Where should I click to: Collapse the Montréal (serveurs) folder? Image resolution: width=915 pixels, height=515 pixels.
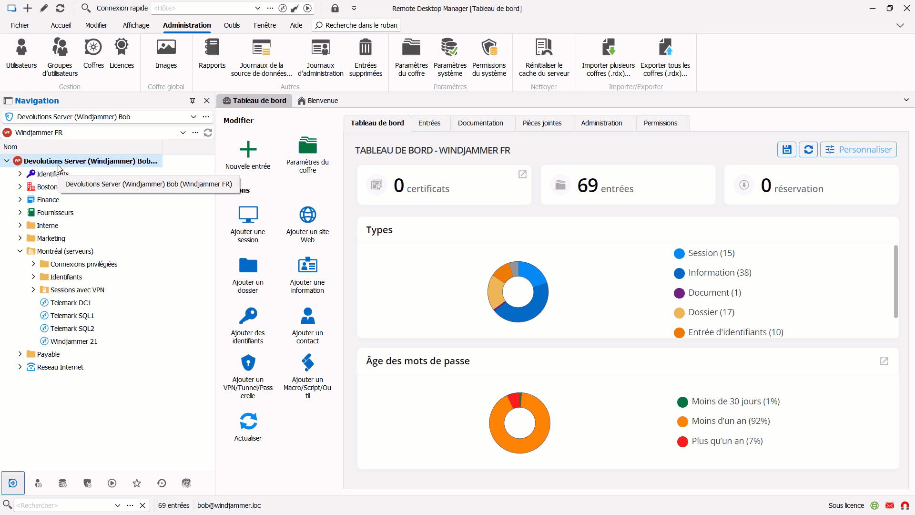(20, 251)
